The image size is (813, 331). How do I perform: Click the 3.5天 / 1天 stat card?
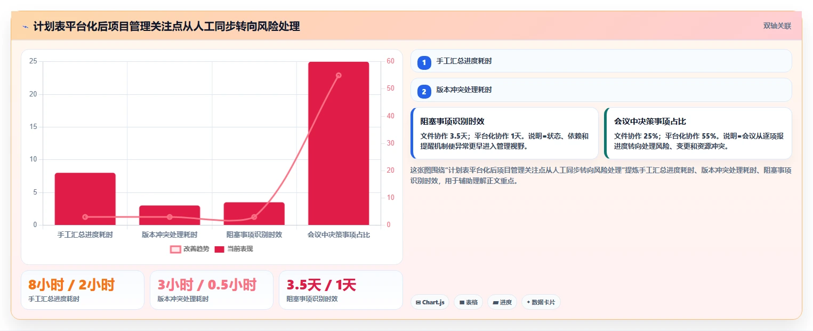(x=341, y=290)
